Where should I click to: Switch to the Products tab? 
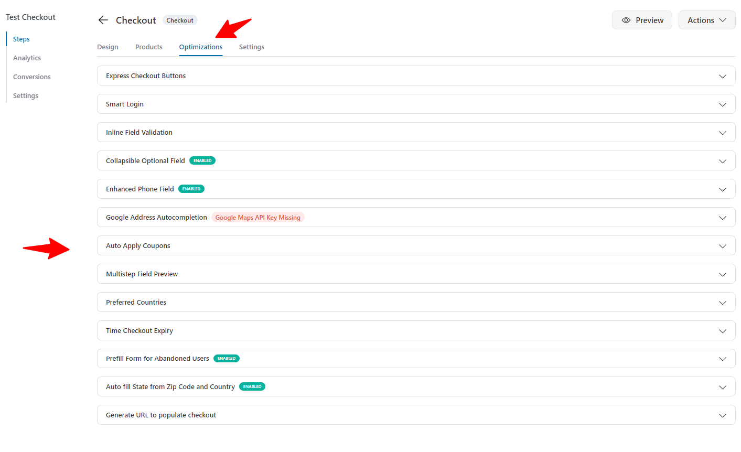coord(149,47)
